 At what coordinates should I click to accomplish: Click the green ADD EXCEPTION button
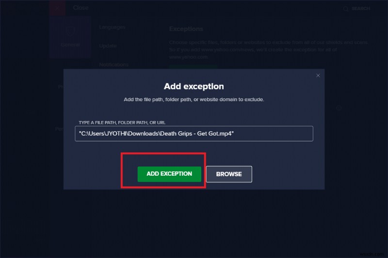pyautogui.click(x=169, y=174)
